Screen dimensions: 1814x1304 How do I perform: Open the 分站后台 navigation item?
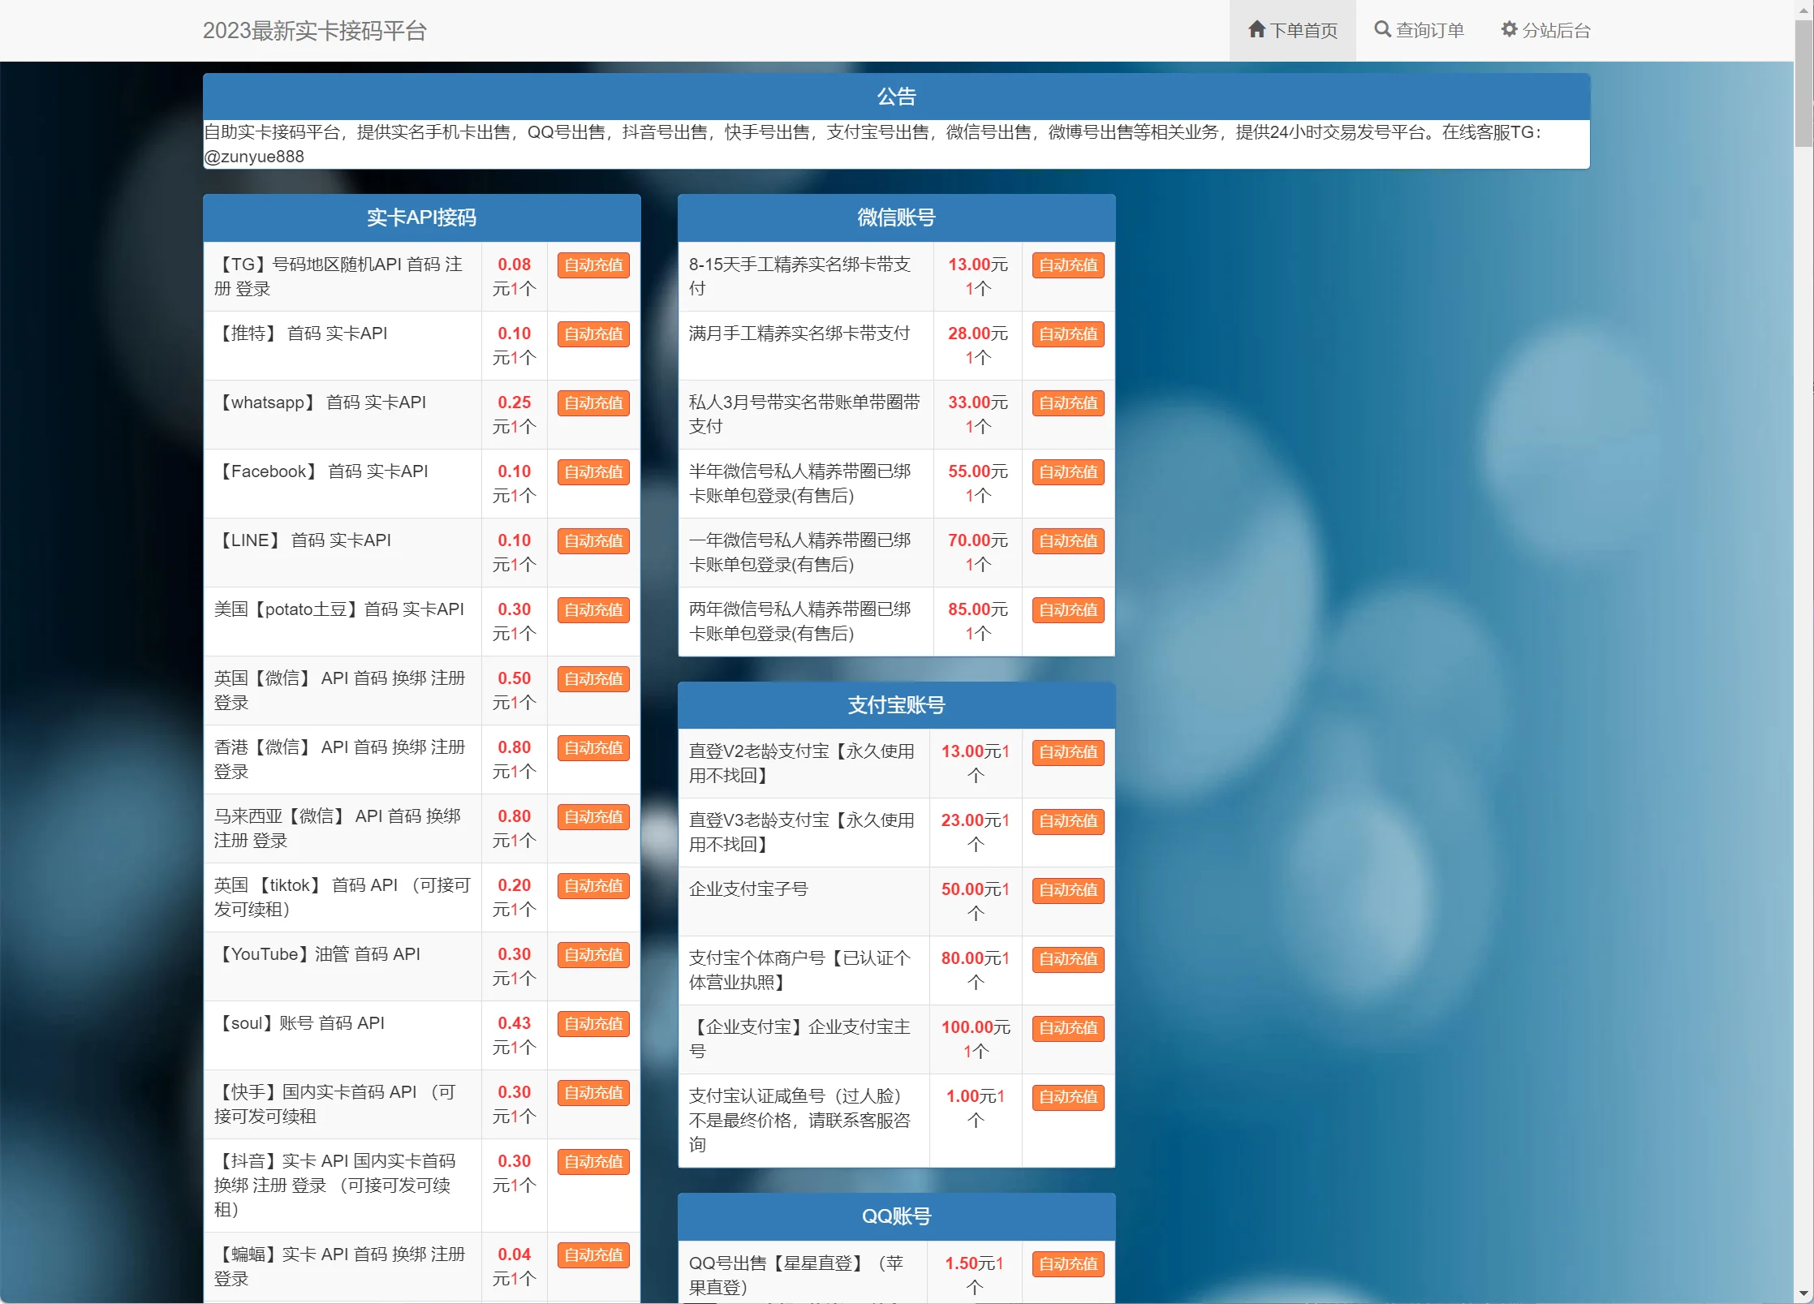coord(1555,31)
